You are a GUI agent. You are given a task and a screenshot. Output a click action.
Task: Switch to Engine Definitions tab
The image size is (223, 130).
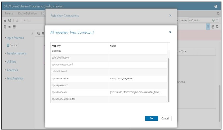tap(28, 13)
